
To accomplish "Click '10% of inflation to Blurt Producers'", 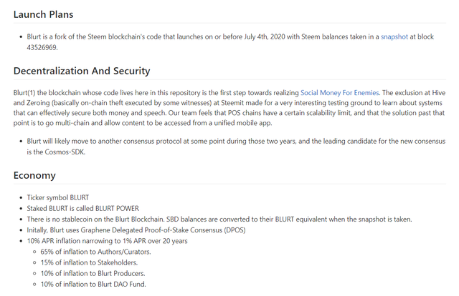I will [93, 273].
